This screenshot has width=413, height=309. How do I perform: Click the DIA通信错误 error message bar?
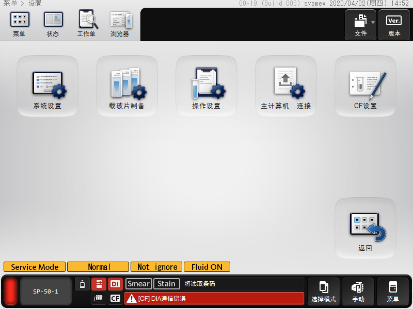pyautogui.click(x=214, y=299)
